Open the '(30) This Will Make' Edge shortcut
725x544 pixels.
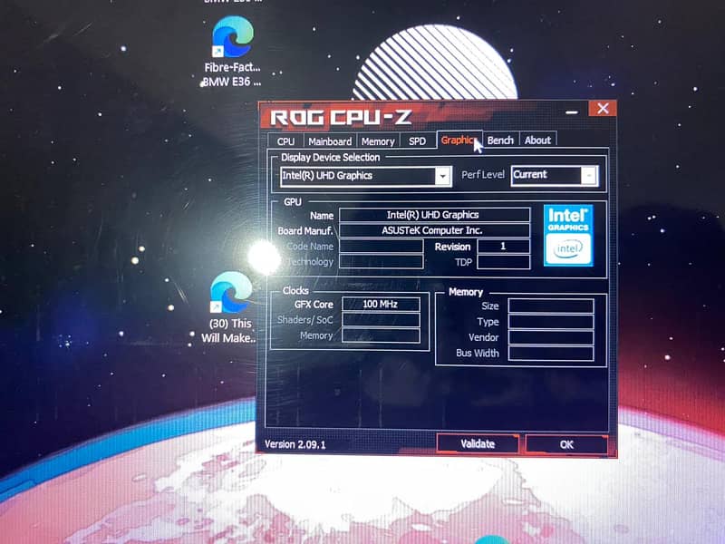[230, 295]
